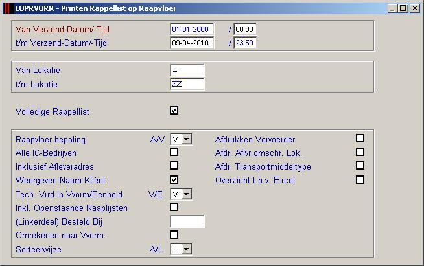Enable Afdr. Aflvr.omschr. Lok. checkbox
Viewport: 424px width, 266px height.
pyautogui.click(x=360, y=152)
